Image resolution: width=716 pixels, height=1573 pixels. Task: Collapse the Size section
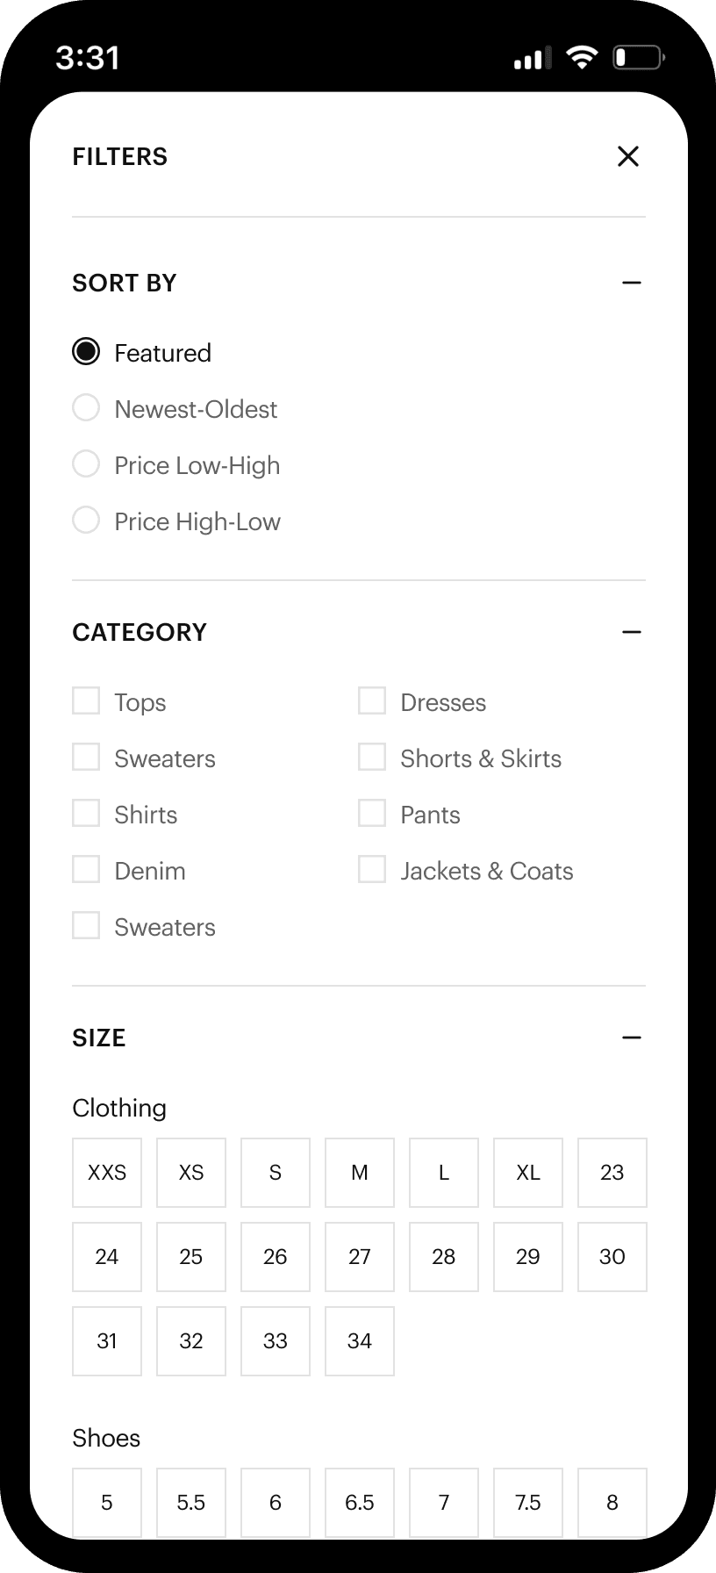click(x=632, y=1038)
